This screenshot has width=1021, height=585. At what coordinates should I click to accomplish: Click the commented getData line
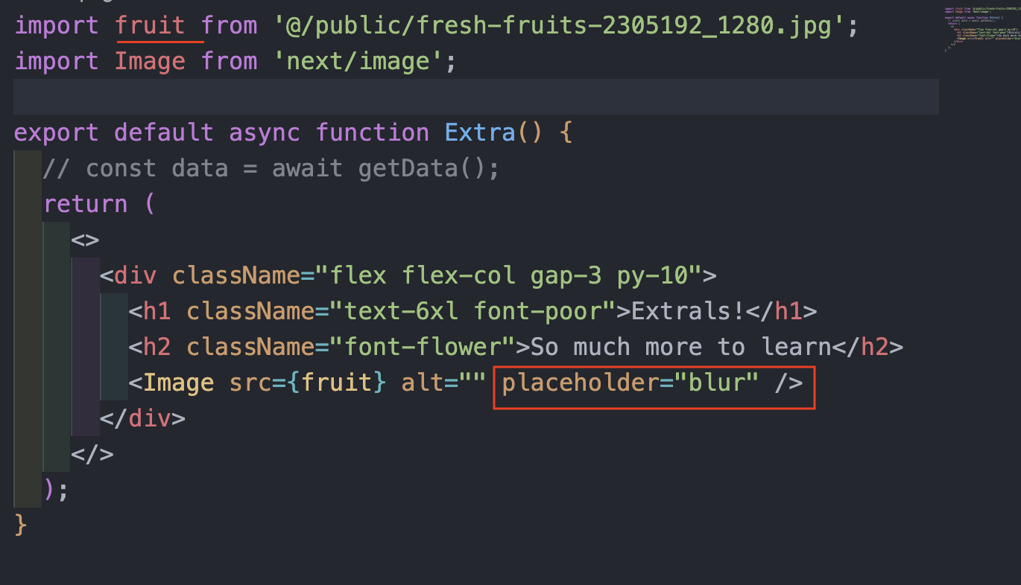click(271, 168)
